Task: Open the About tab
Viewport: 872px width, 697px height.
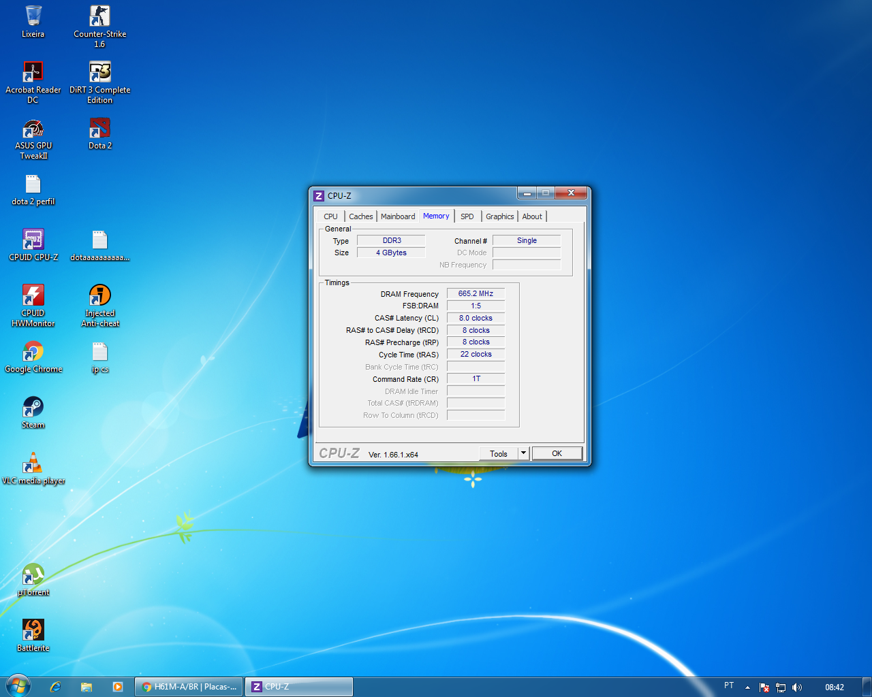Action: pyautogui.click(x=533, y=216)
